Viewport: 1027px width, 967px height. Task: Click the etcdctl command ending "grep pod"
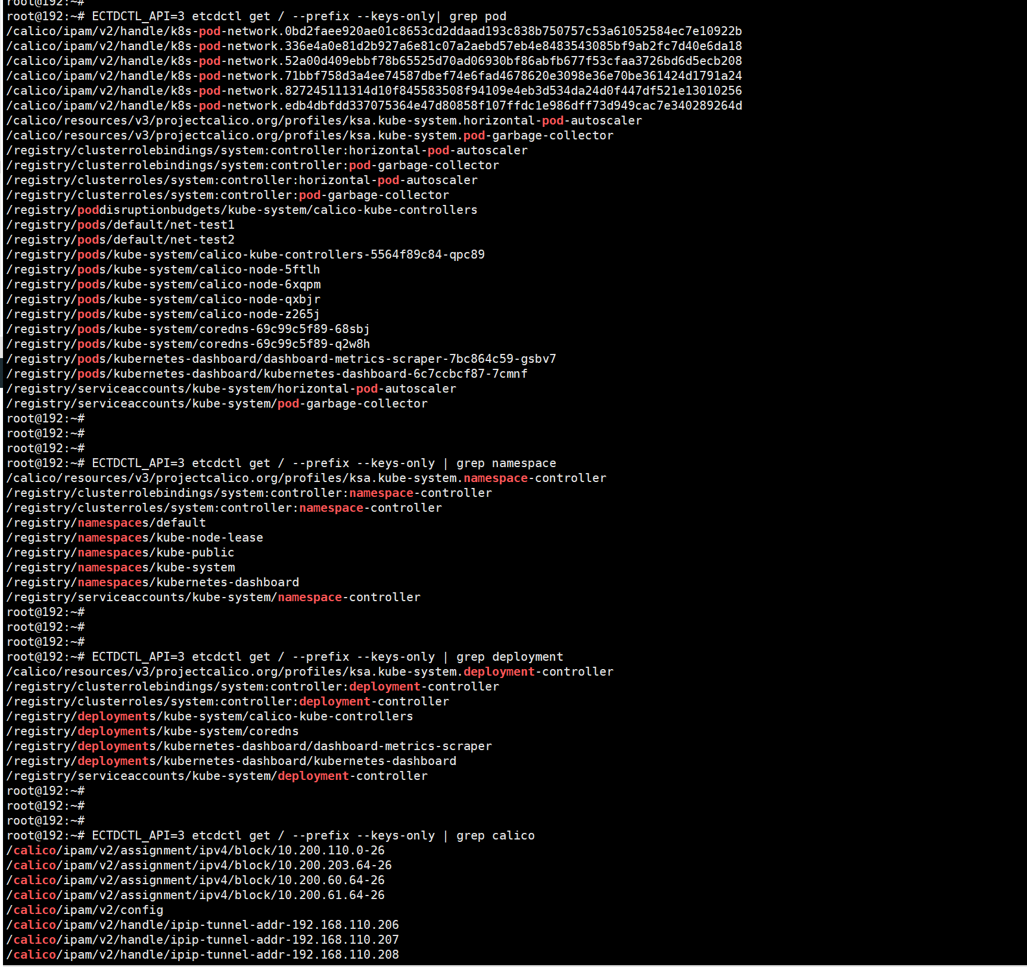point(299,16)
